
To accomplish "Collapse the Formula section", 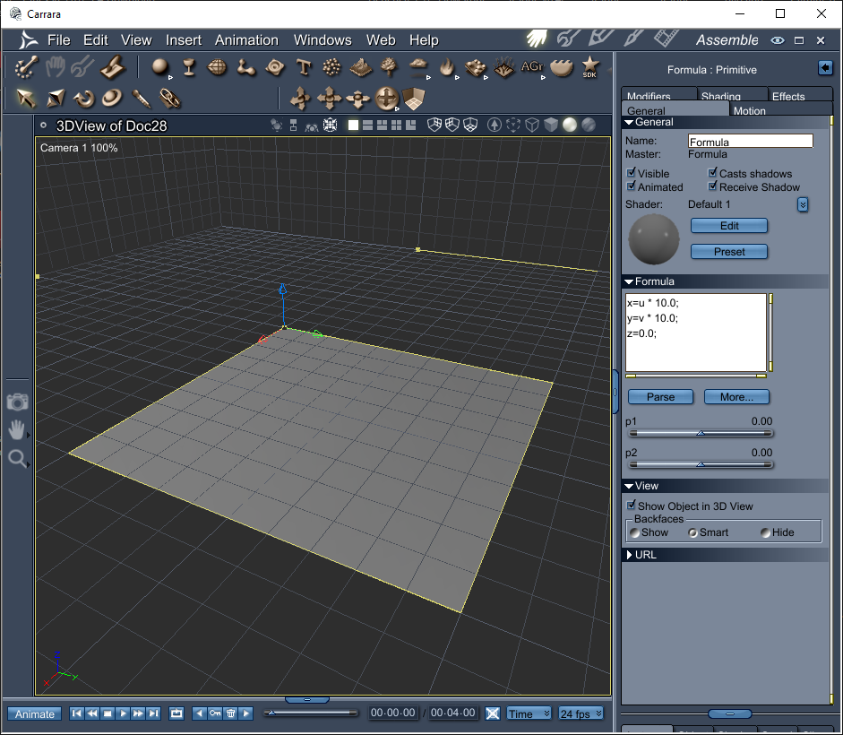I will pyautogui.click(x=630, y=281).
